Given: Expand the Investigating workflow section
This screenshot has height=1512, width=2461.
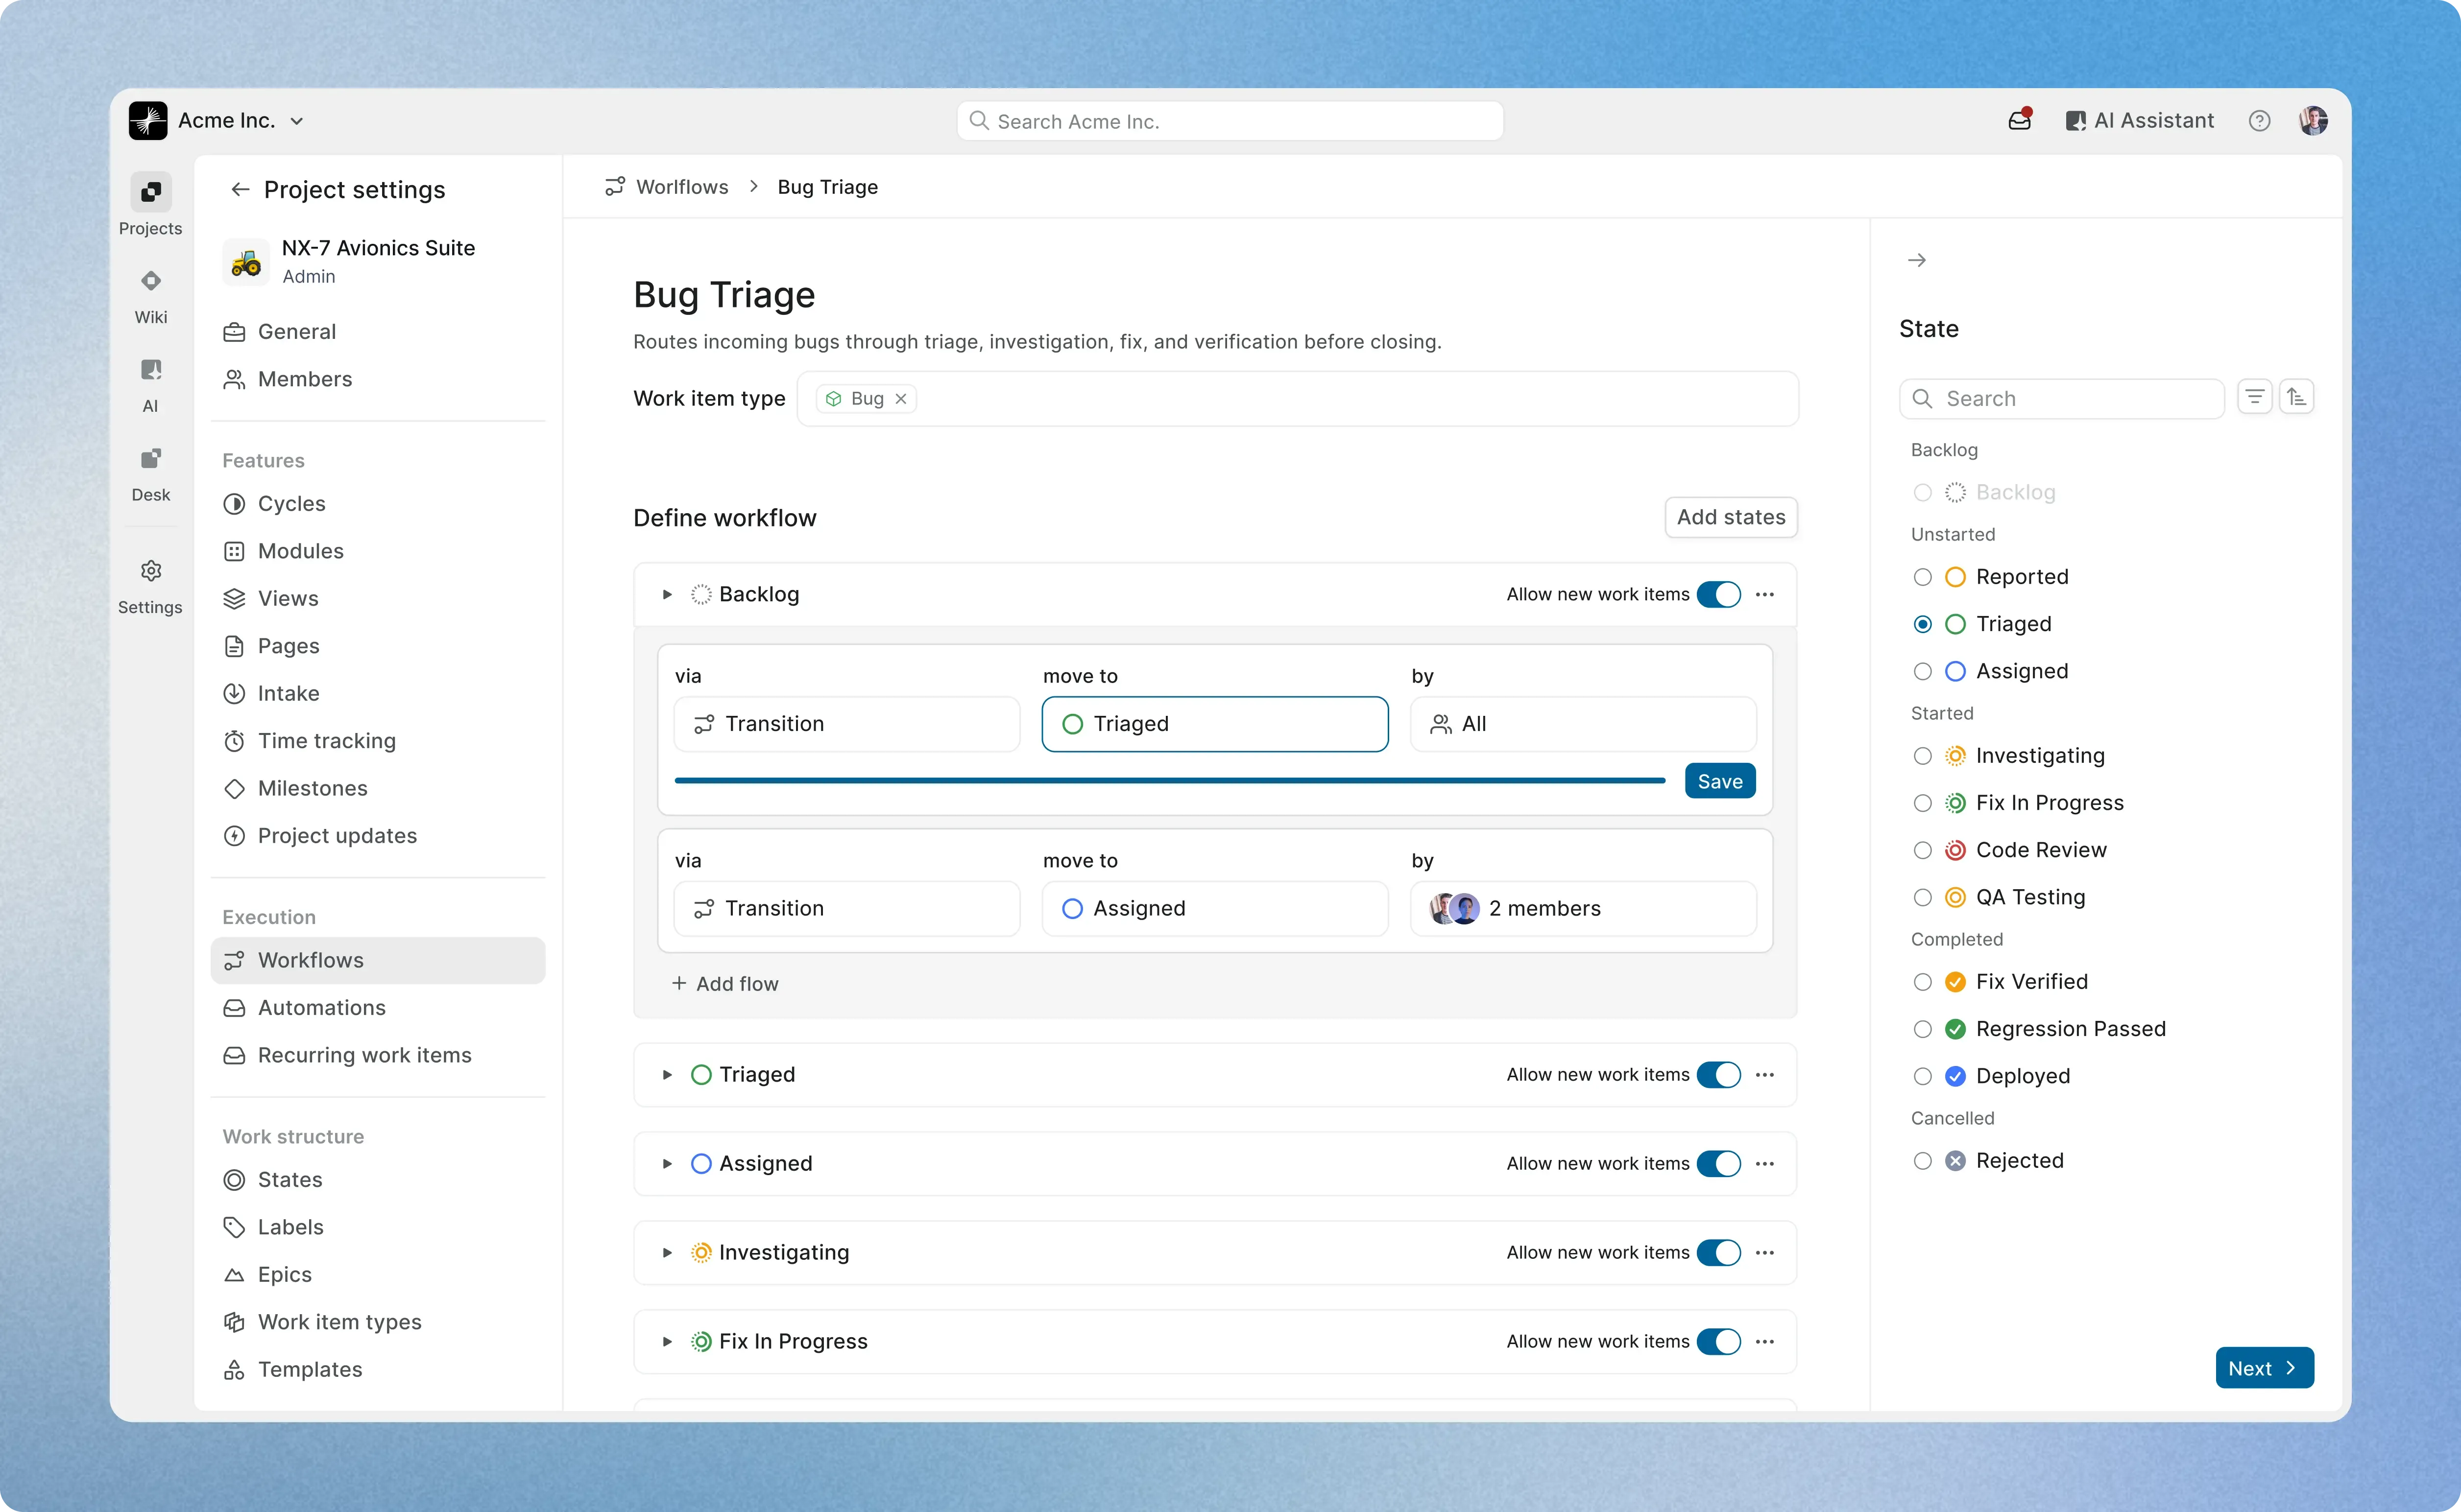Looking at the screenshot, I should [667, 1252].
